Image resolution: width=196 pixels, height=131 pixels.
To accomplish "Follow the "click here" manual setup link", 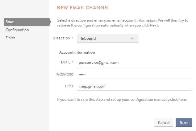I will (178, 100).
